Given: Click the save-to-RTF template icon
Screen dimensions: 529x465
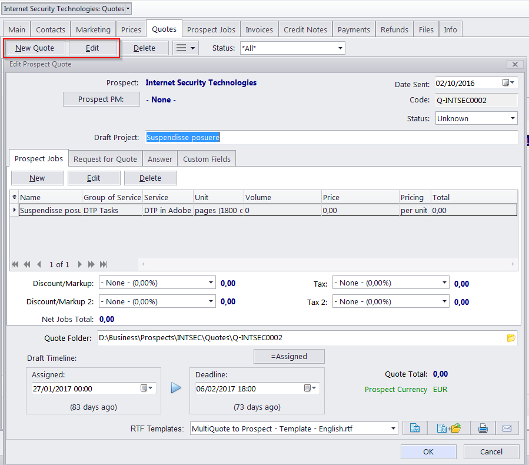Looking at the screenshot, I should coord(415,429).
